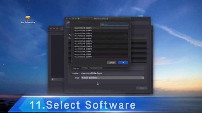Viewport: 202px width, 113px height.
Task: Select 4BARCODE 4B-2043PB in the list
Action: [101, 46]
